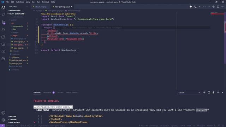Open the Help menu

tap(53, 2)
